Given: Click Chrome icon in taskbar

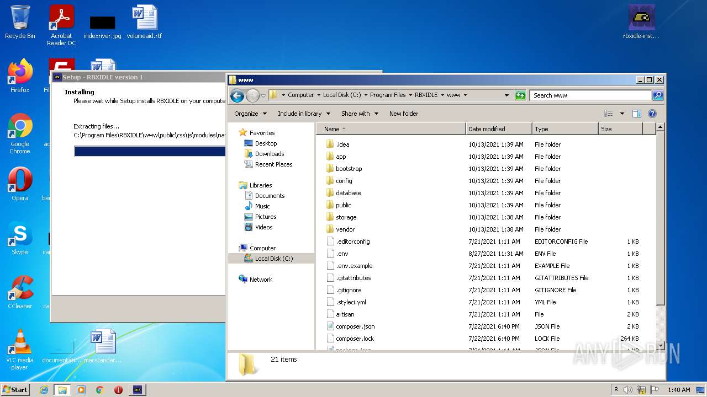Looking at the screenshot, I should click(99, 390).
